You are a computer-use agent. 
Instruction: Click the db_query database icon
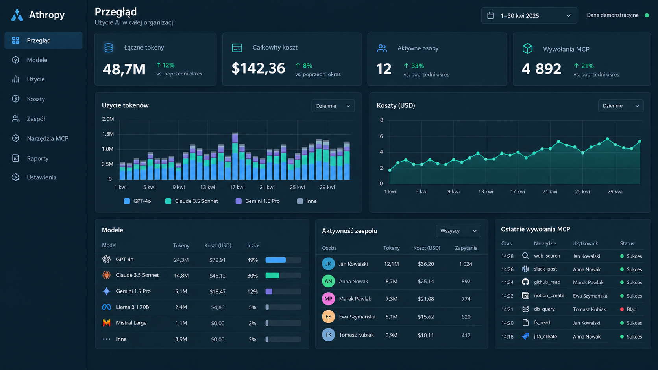coord(525,309)
